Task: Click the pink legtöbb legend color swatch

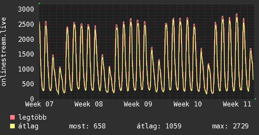Action: [12, 117]
